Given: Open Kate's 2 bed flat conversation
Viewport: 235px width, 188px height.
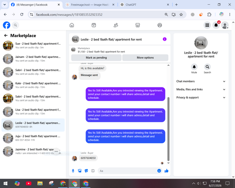Looking at the screenshot, I should pyautogui.click(x=33, y=85).
